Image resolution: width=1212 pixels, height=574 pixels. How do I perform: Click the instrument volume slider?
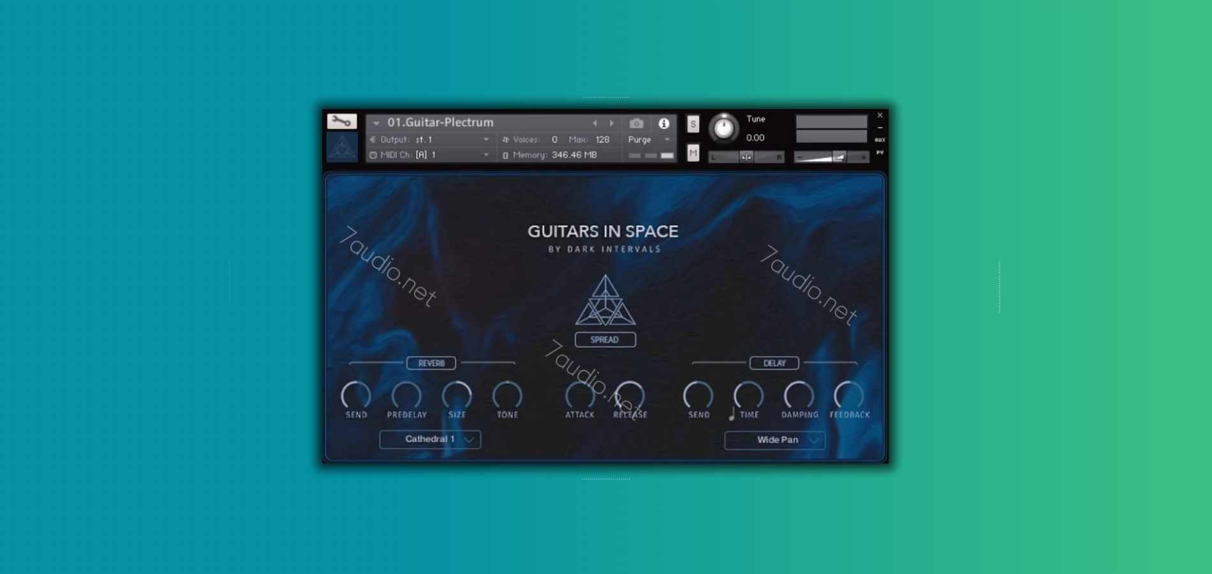(831, 157)
